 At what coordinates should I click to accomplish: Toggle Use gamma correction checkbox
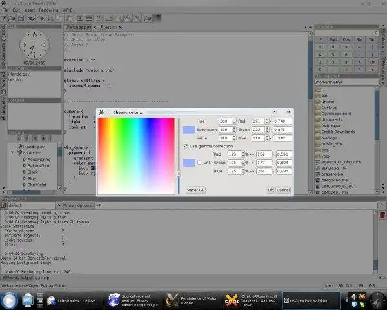point(186,146)
